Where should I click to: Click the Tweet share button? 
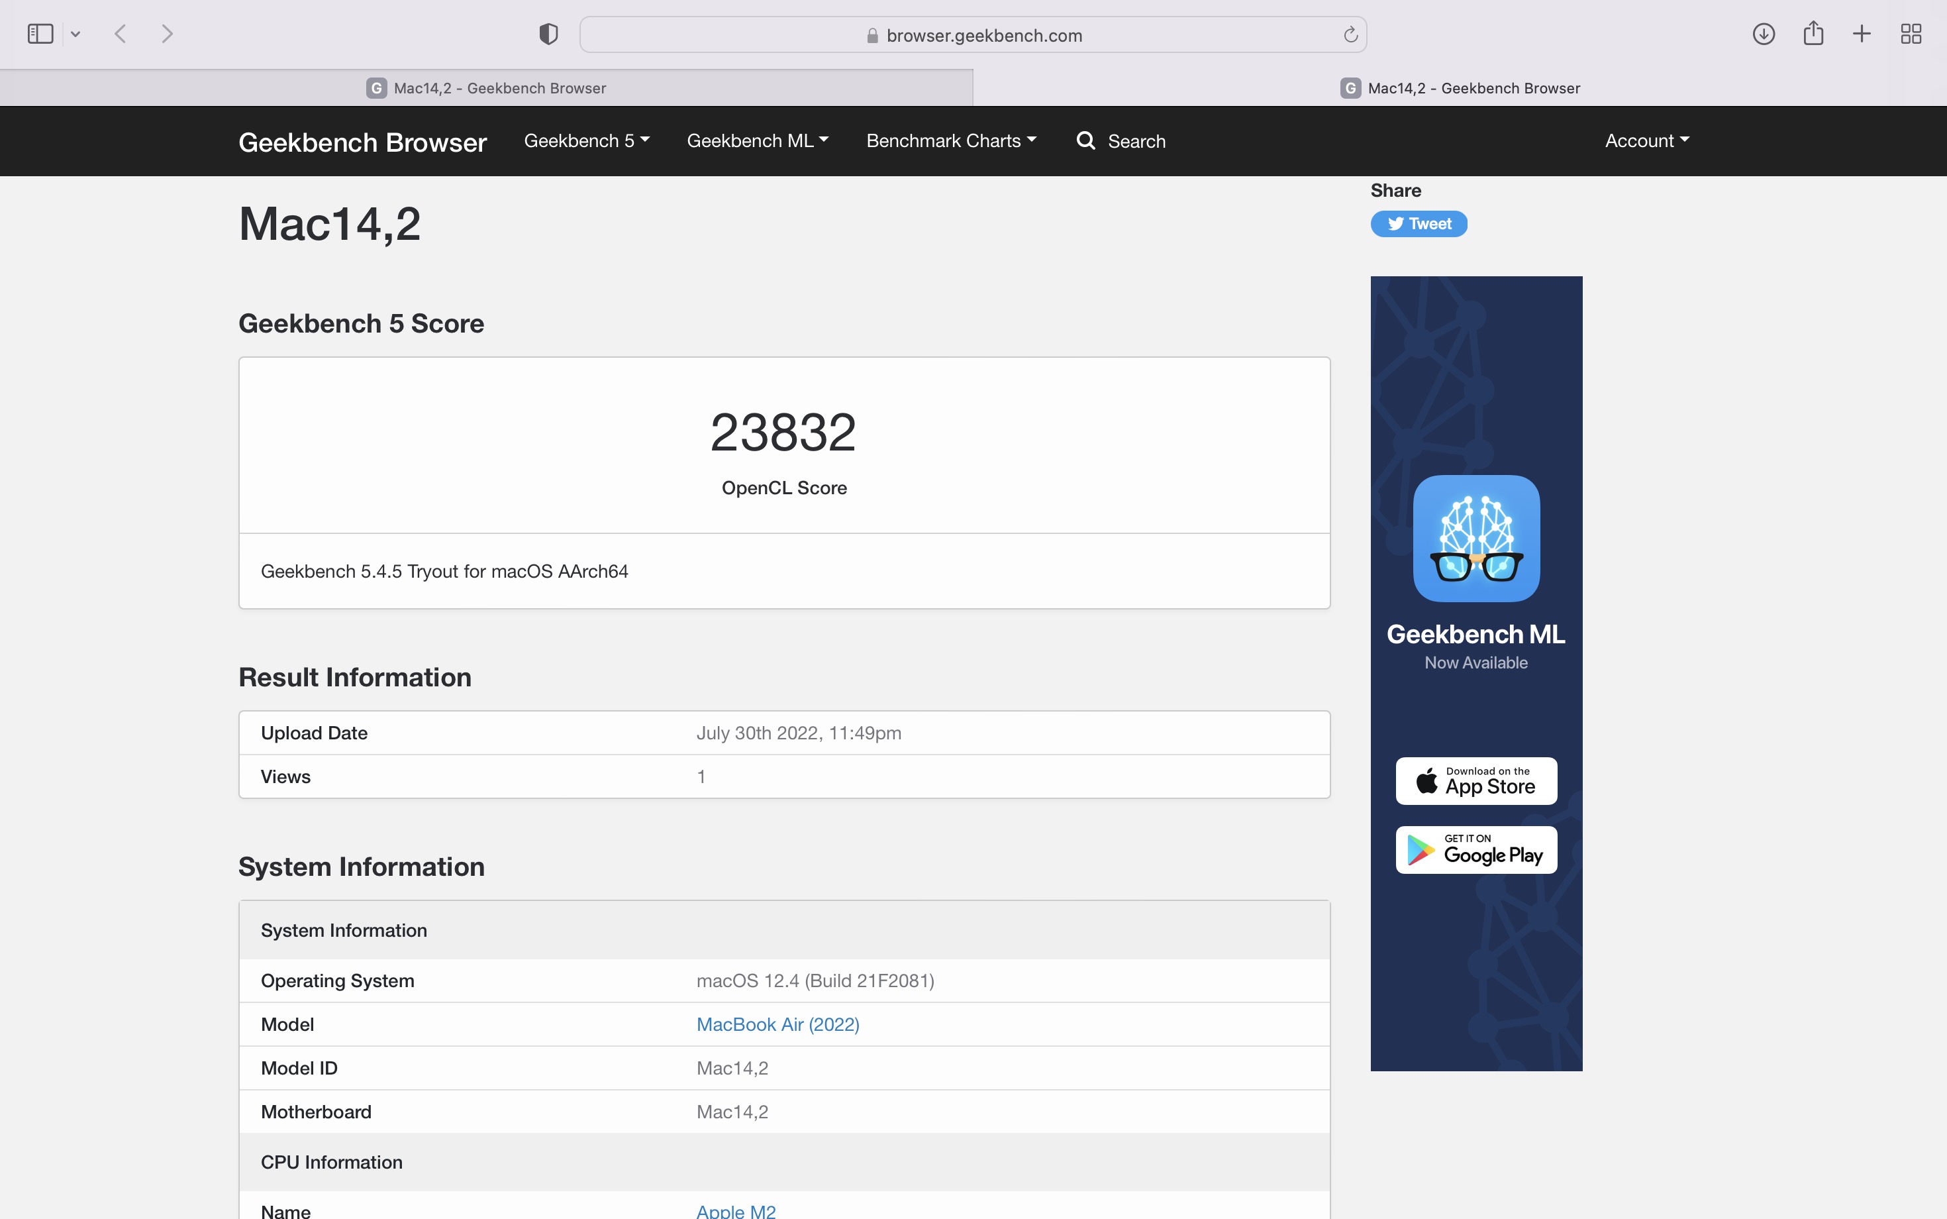coord(1419,224)
